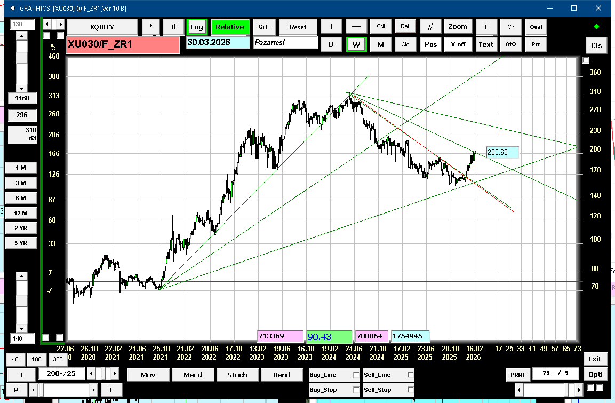Enable the Buy_Line checkbox
Image resolution: width=615 pixels, height=403 pixels.
[356, 375]
